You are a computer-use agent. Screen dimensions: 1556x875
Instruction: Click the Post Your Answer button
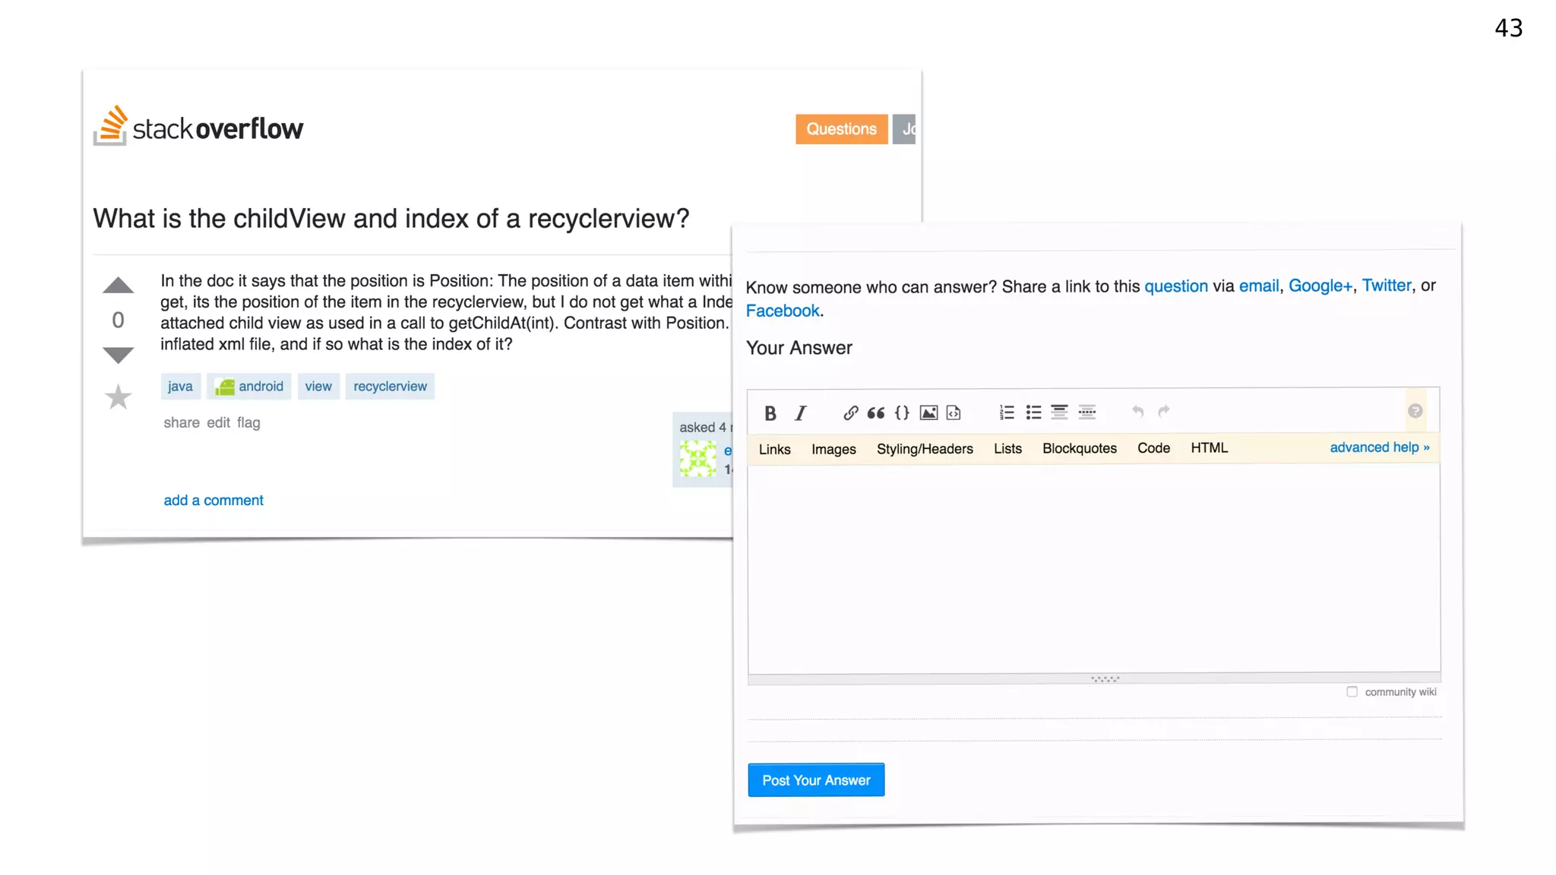tap(816, 780)
